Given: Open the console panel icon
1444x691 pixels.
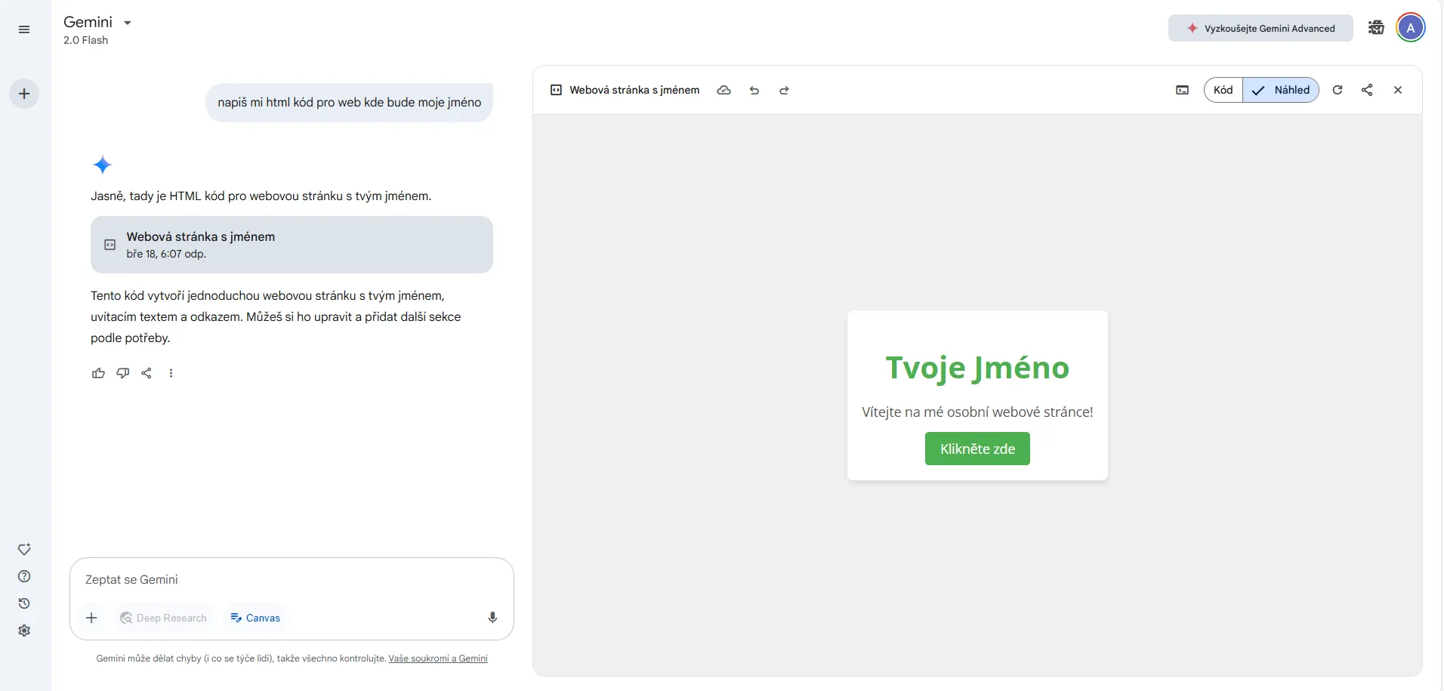Looking at the screenshot, I should click(1183, 90).
